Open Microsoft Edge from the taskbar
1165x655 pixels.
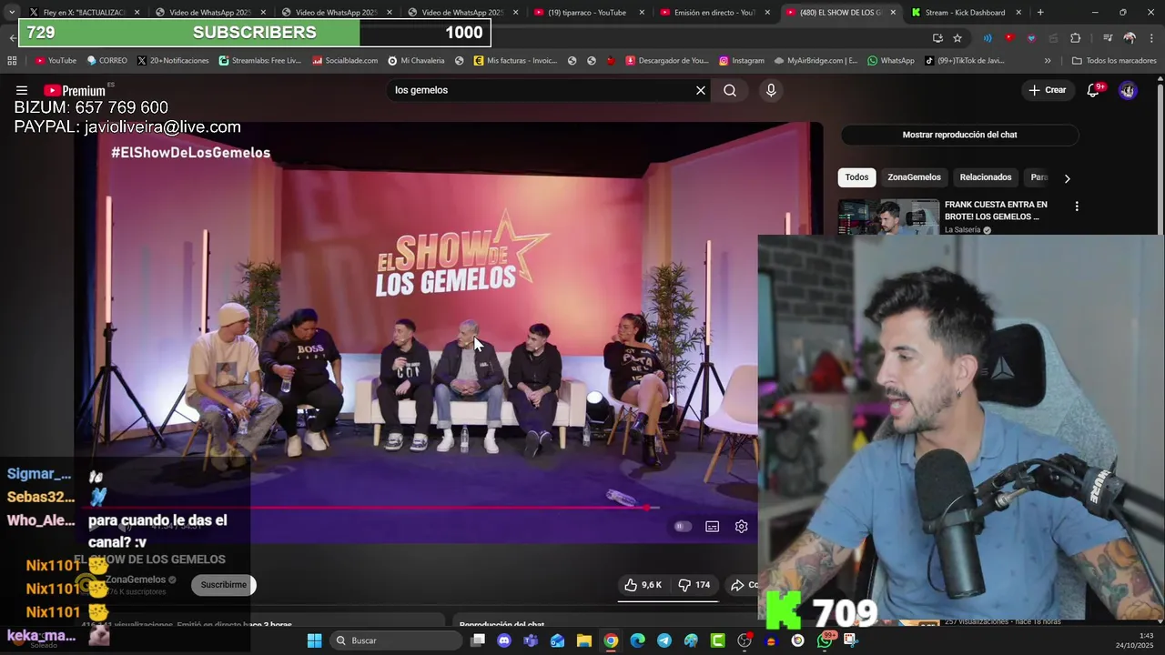point(637,640)
